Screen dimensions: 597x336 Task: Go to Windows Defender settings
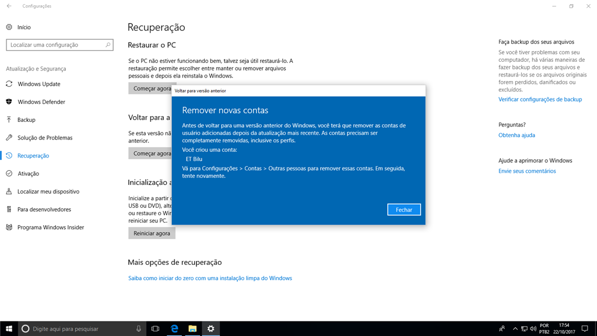coord(41,101)
